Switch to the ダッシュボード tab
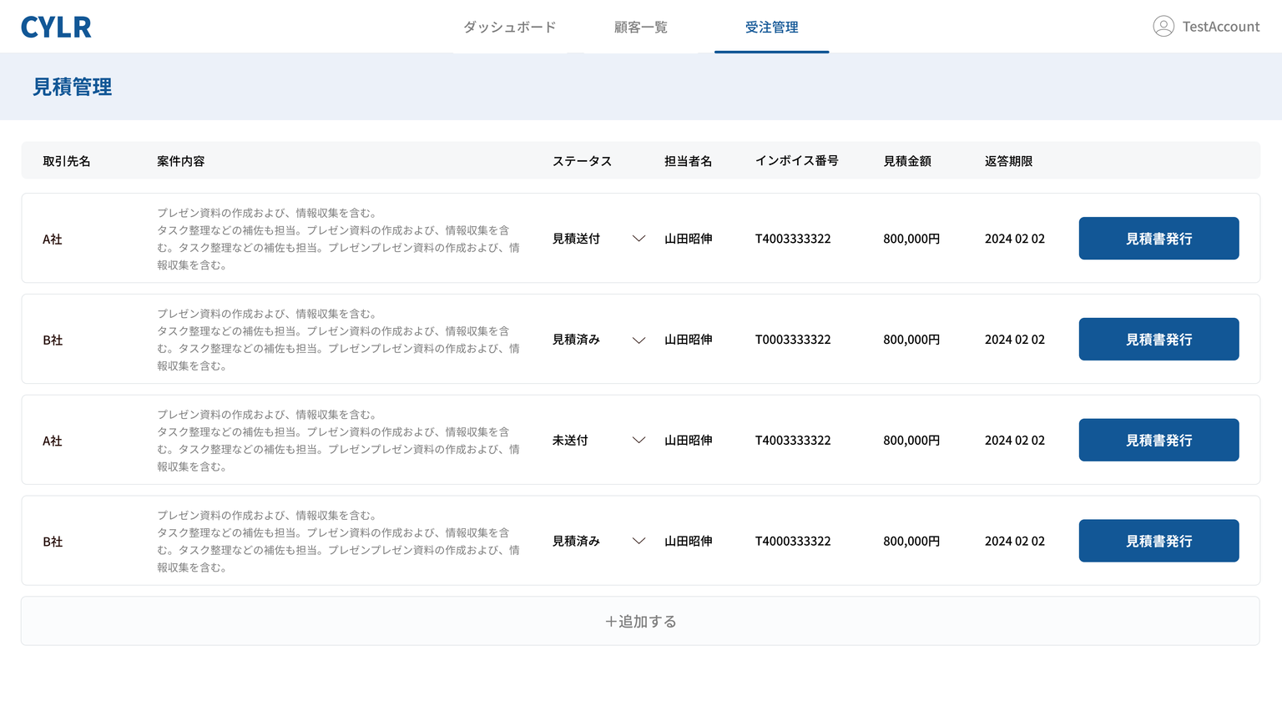The width and height of the screenshot is (1282, 721). pyautogui.click(x=510, y=27)
